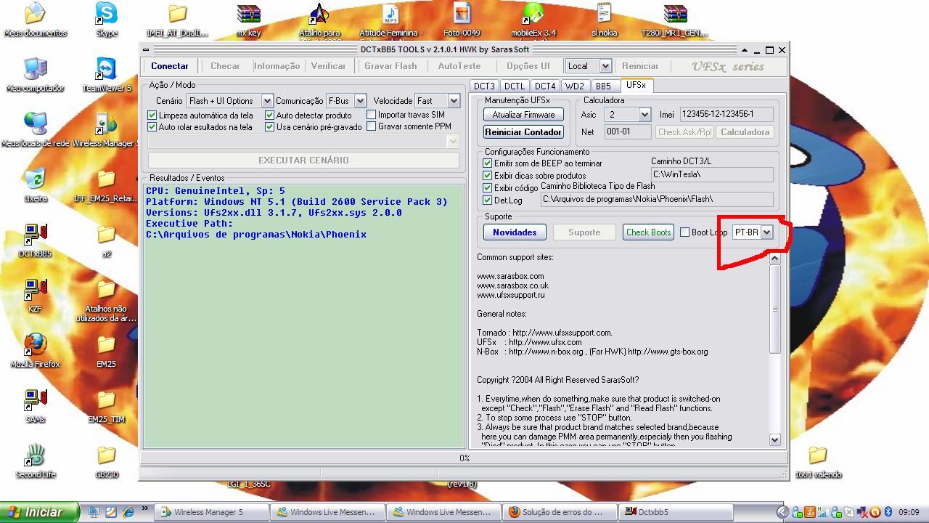This screenshot has height=523, width=929.
Task: Launch Second Life desktop shortcut
Action: click(x=35, y=461)
